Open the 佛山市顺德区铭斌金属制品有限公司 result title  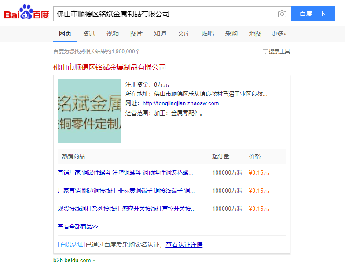[x=109, y=67]
